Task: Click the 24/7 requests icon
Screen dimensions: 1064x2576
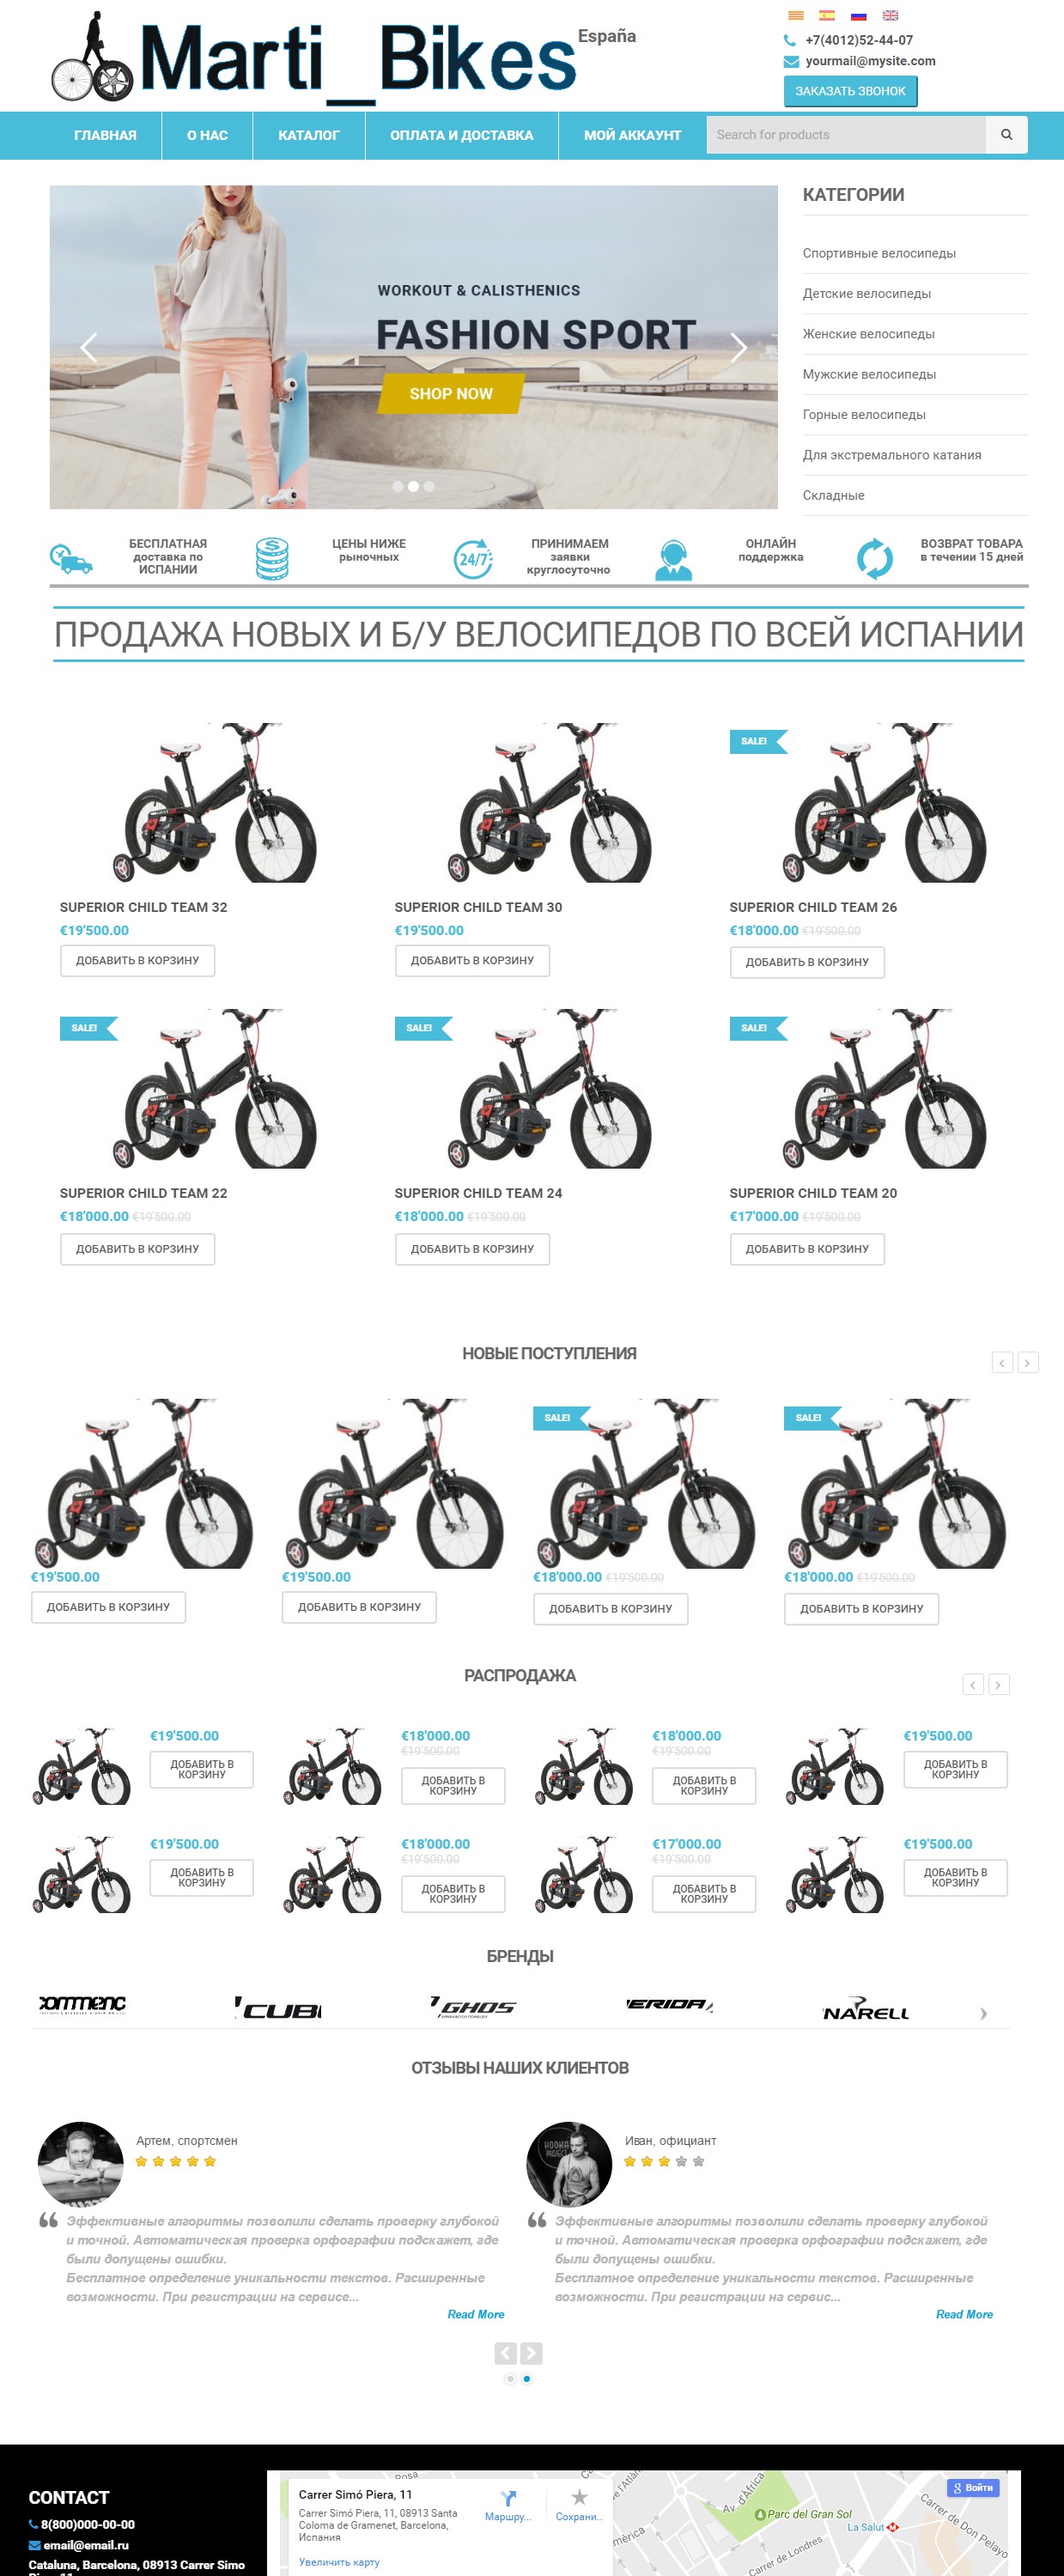Action: click(x=473, y=558)
